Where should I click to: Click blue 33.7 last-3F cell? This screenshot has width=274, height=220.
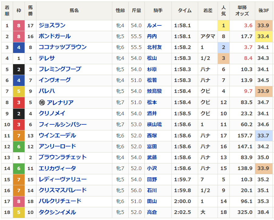tap(264, 136)
